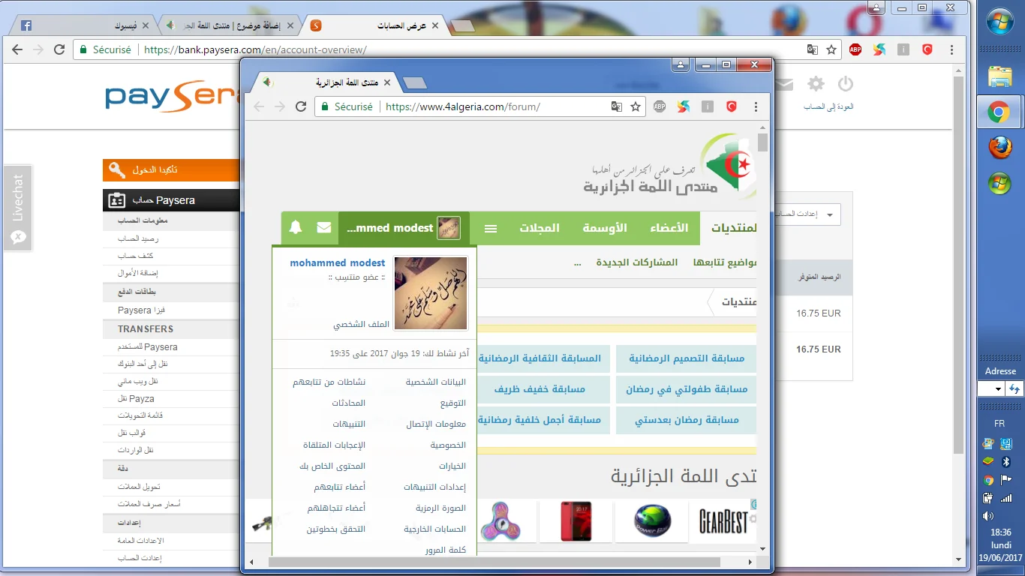Select the الأعضاء forum navigation item
This screenshot has width=1025, height=576.
668,228
